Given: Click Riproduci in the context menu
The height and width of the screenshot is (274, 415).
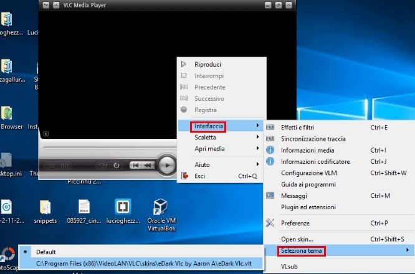Looking at the screenshot, I should (x=207, y=64).
